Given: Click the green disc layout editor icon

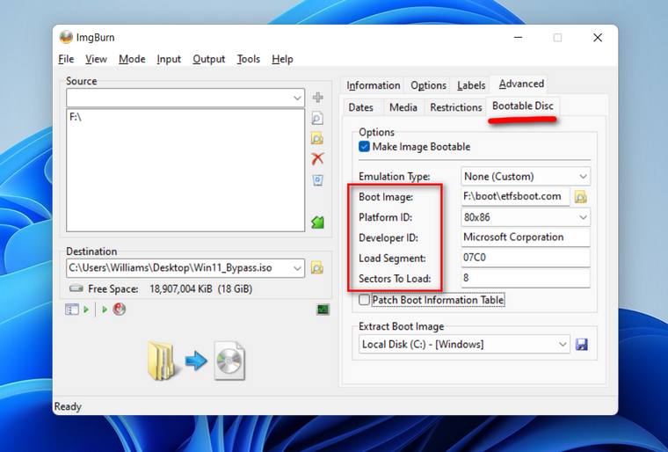Looking at the screenshot, I should pos(317,222).
